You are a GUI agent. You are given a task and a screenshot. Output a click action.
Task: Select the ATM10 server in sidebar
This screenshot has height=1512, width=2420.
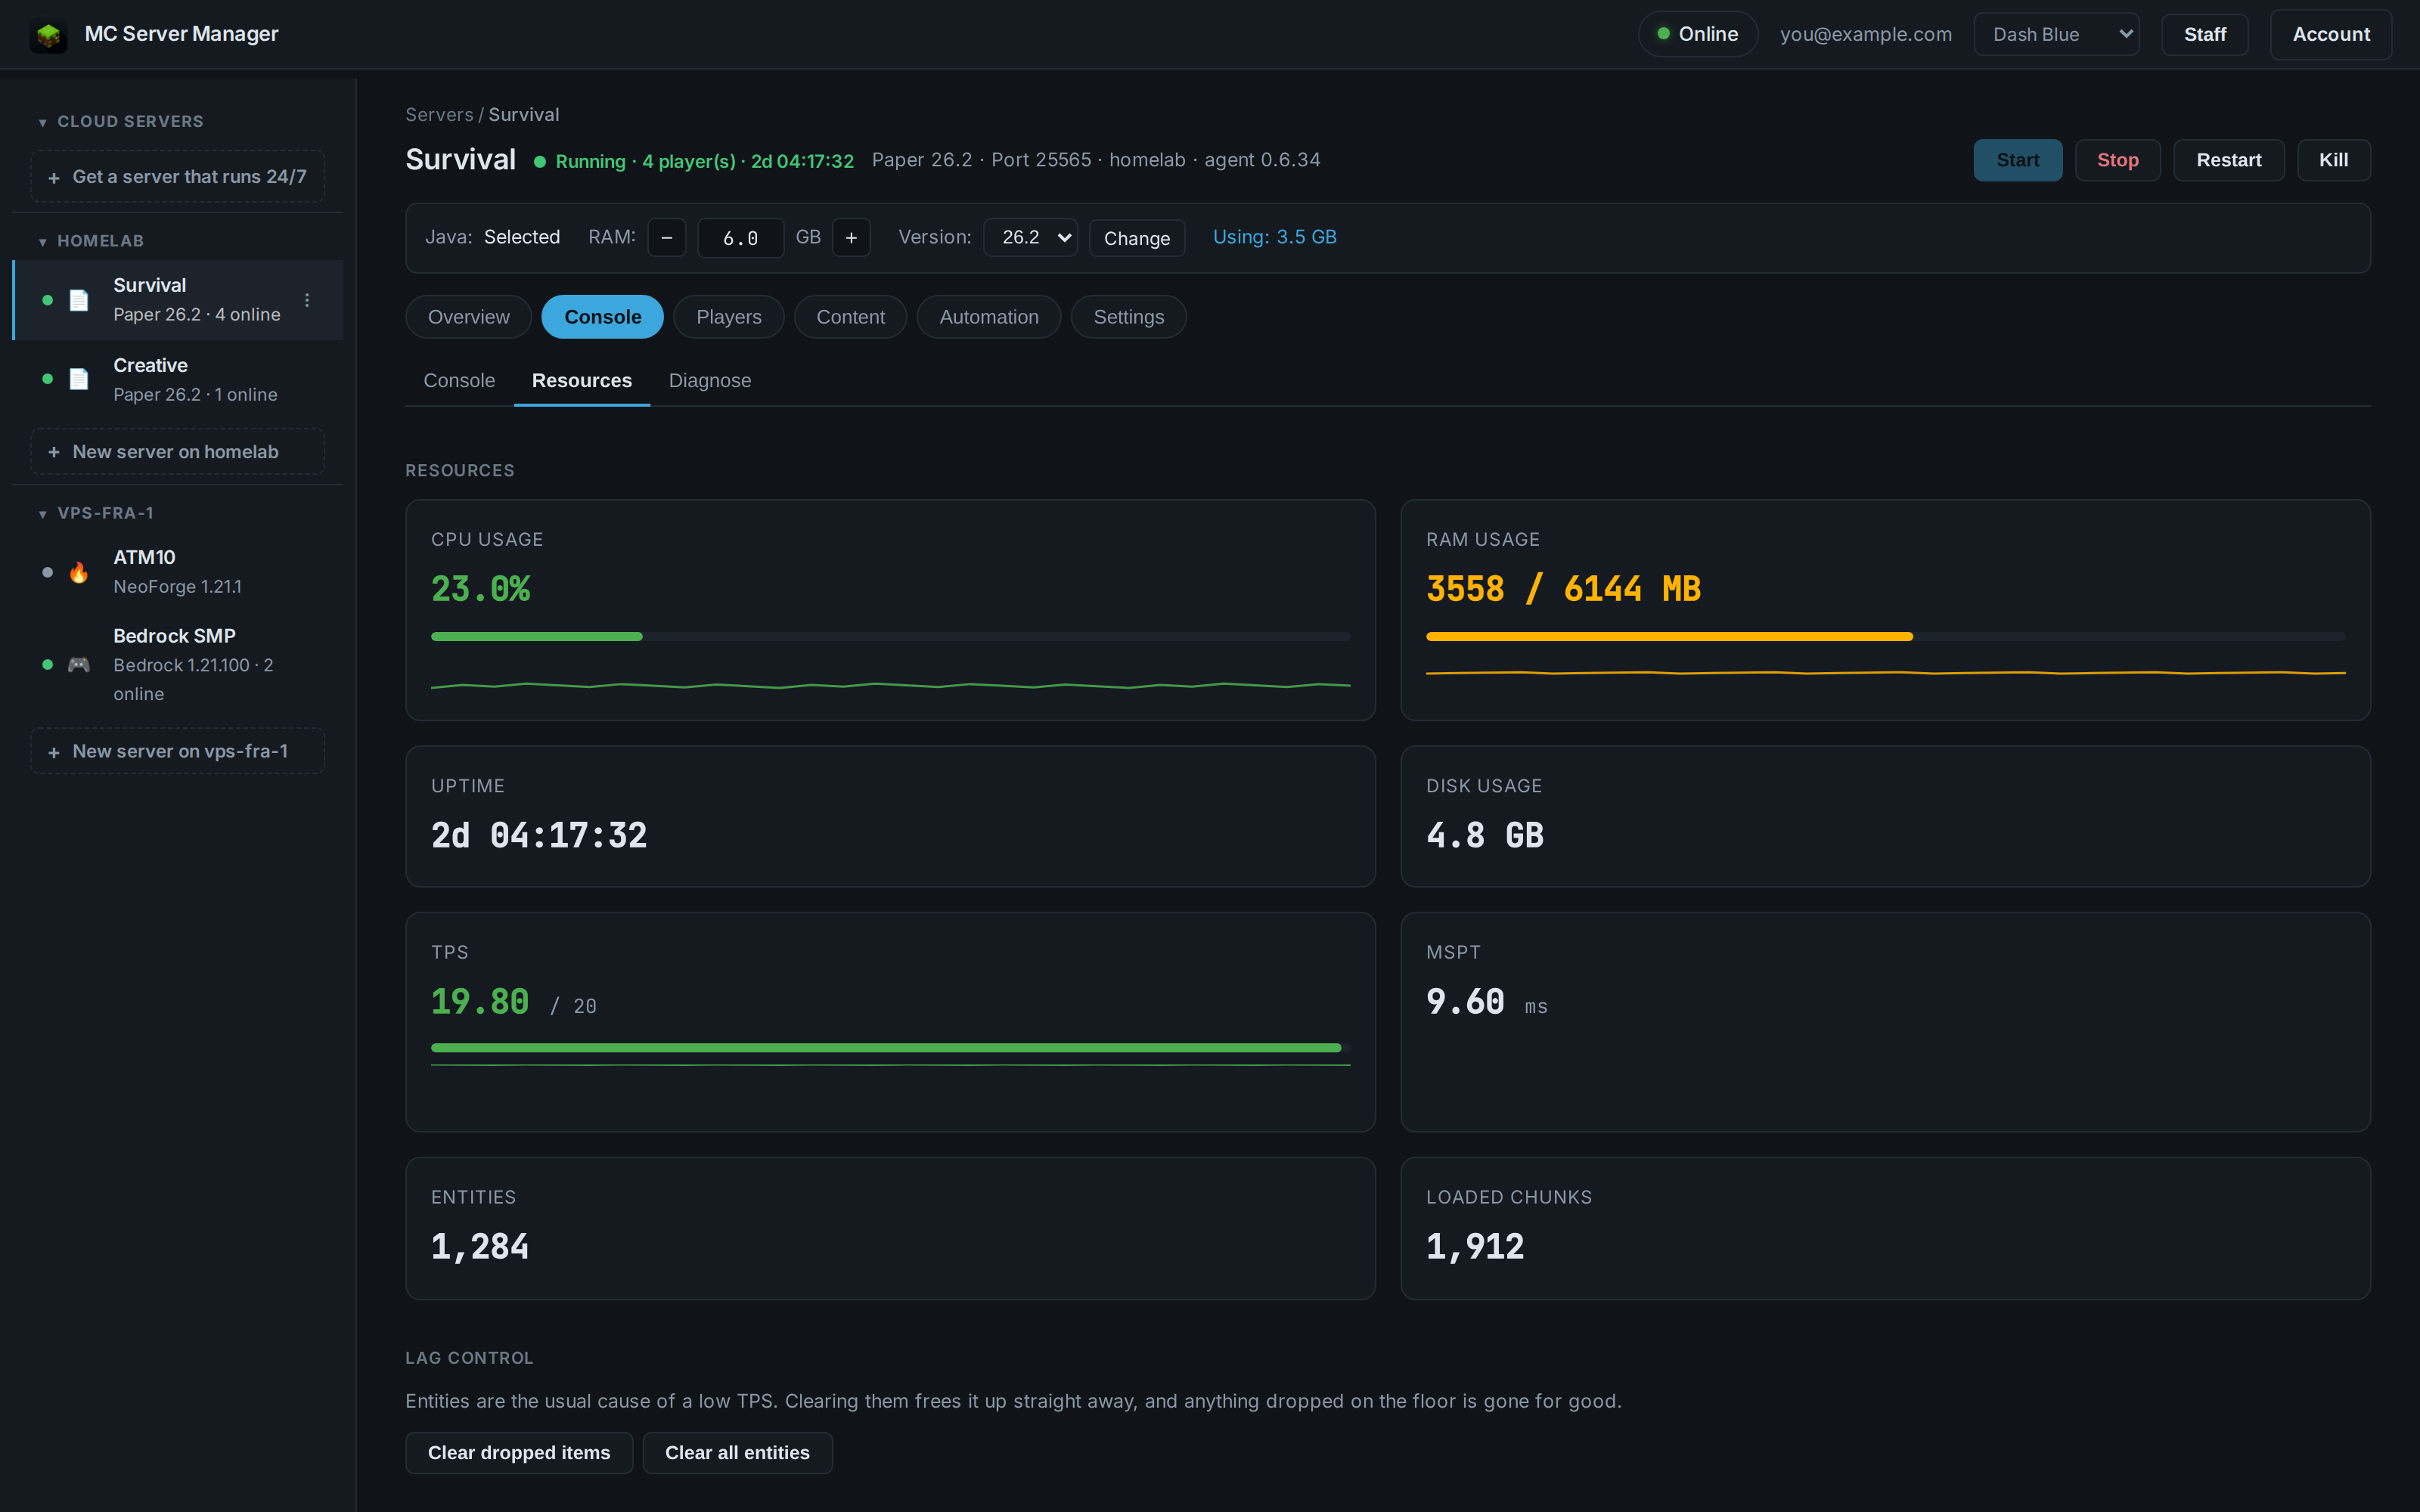(178, 572)
